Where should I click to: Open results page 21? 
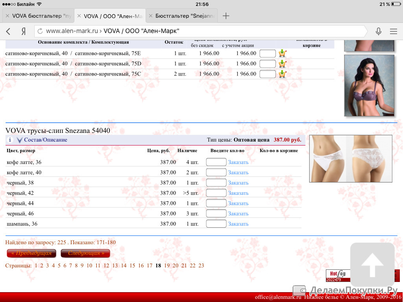point(184,265)
